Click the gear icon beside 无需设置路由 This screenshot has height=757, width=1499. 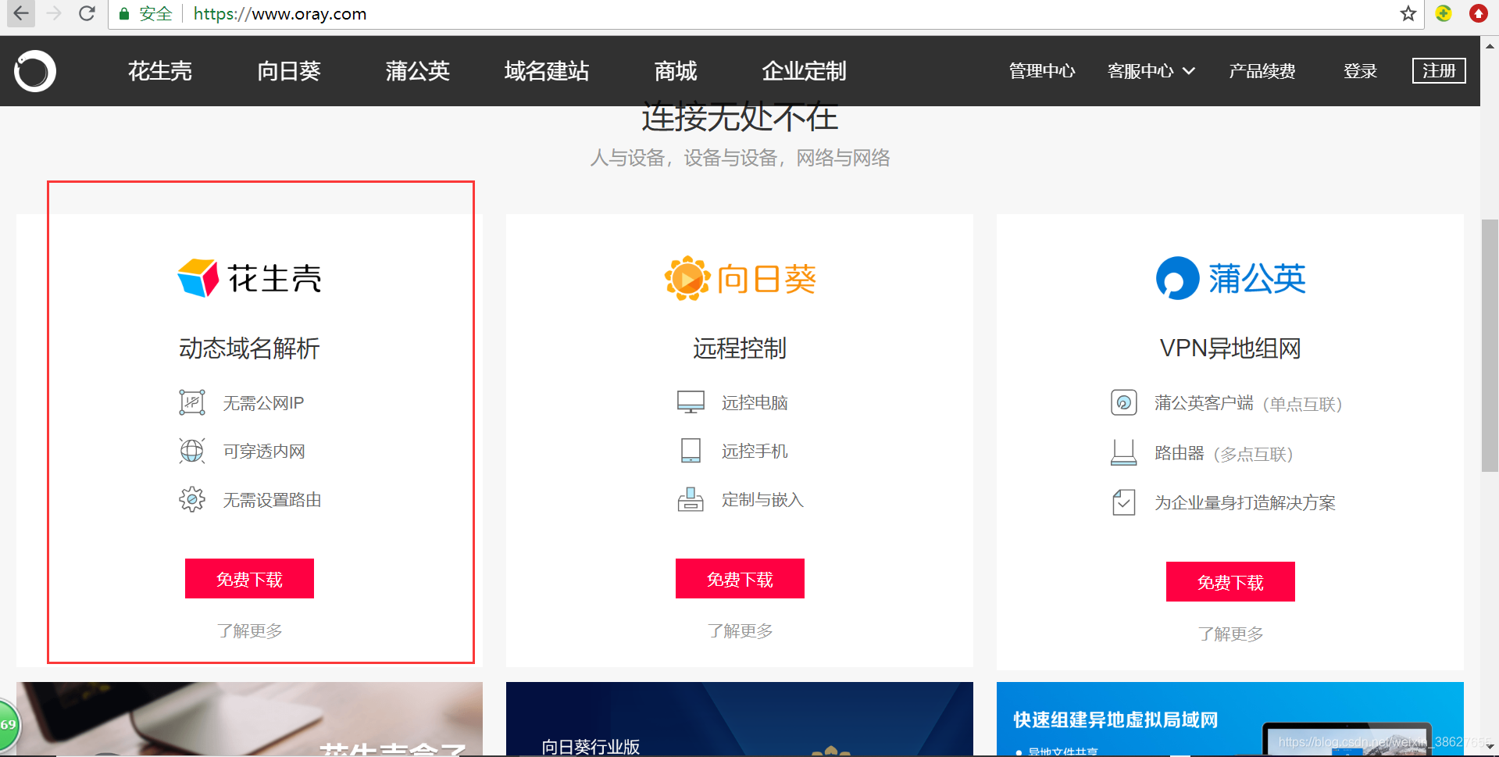192,499
